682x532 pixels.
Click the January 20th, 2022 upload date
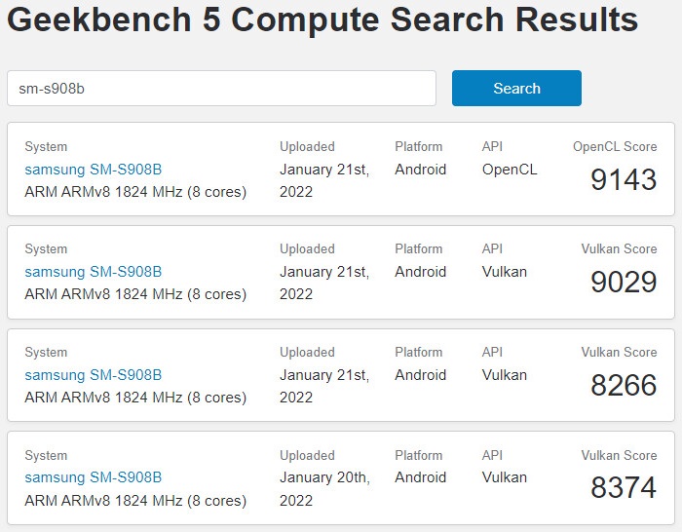(324, 489)
